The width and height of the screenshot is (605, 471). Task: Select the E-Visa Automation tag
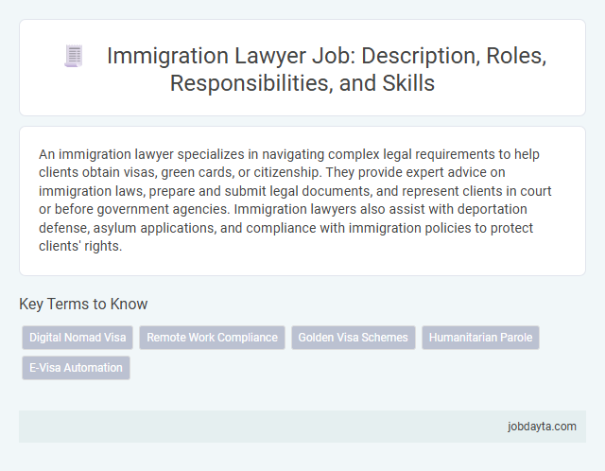tap(76, 368)
